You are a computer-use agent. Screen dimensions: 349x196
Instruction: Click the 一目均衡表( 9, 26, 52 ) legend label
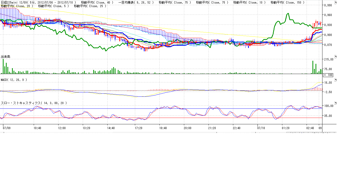[136, 2]
